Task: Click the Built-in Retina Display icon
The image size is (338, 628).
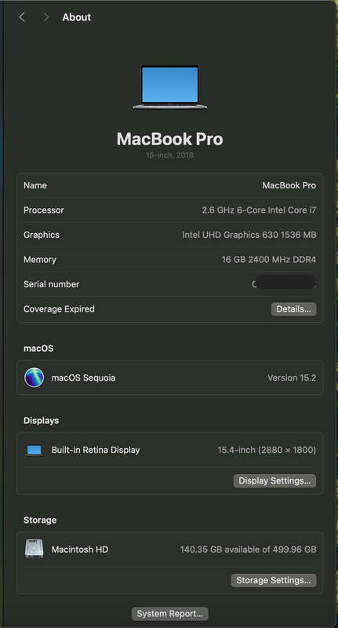Action: (x=34, y=450)
